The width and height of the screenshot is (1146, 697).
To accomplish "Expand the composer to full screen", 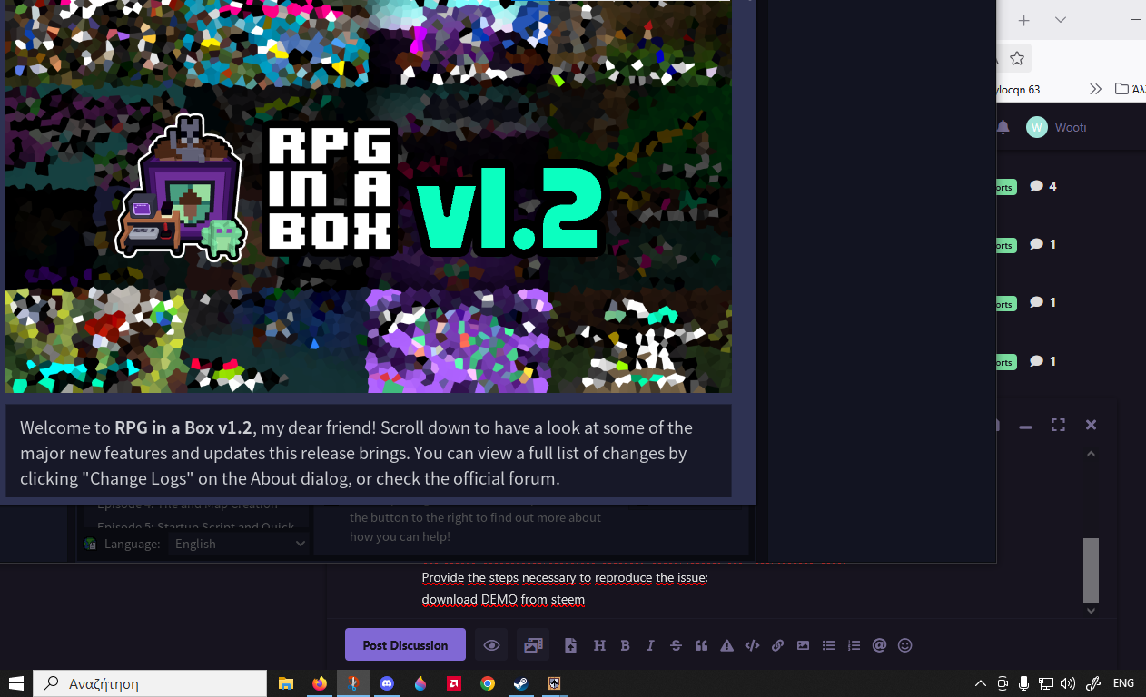I will click(1058, 425).
